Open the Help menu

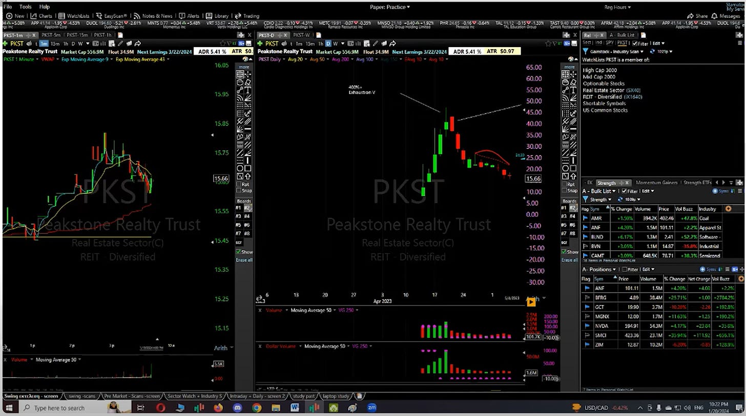pyautogui.click(x=45, y=7)
